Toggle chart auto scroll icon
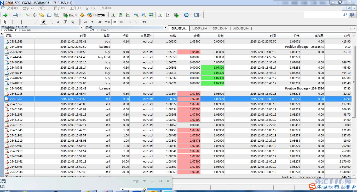Viewport: 357px width, 192px height. pyautogui.click(x=160, y=15)
